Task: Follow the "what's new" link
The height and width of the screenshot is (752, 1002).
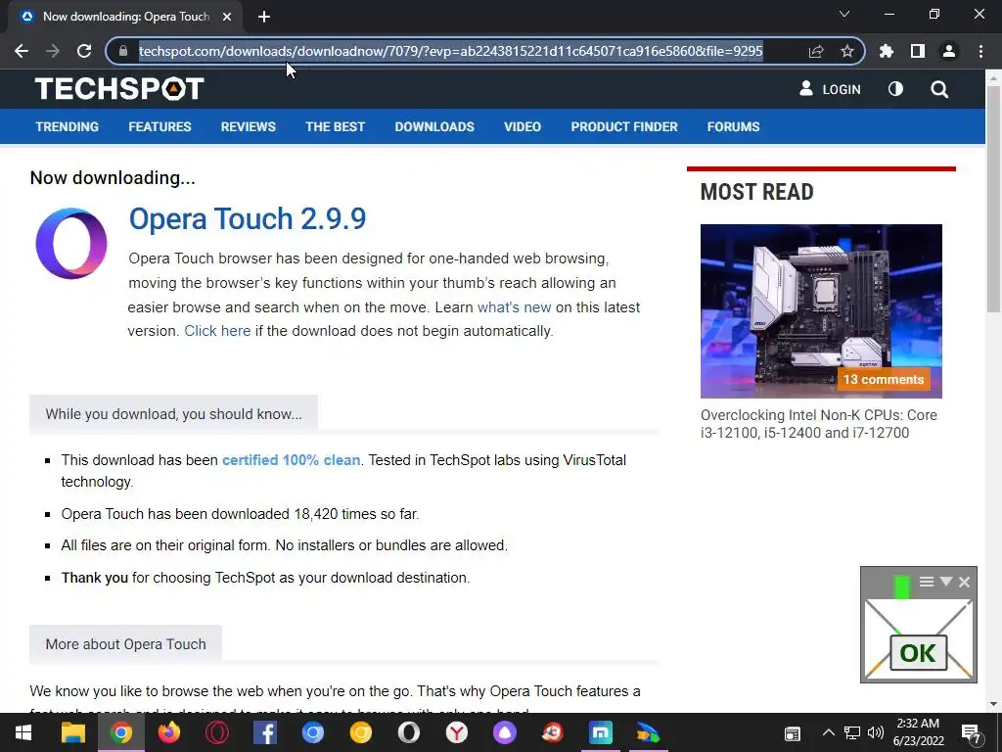Action: click(514, 306)
